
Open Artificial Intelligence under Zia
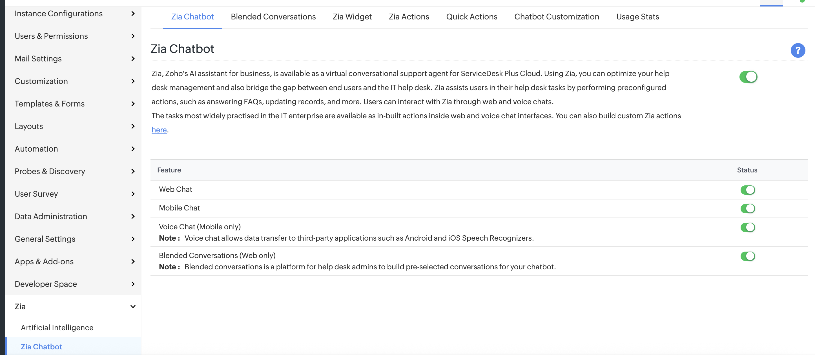(x=57, y=327)
